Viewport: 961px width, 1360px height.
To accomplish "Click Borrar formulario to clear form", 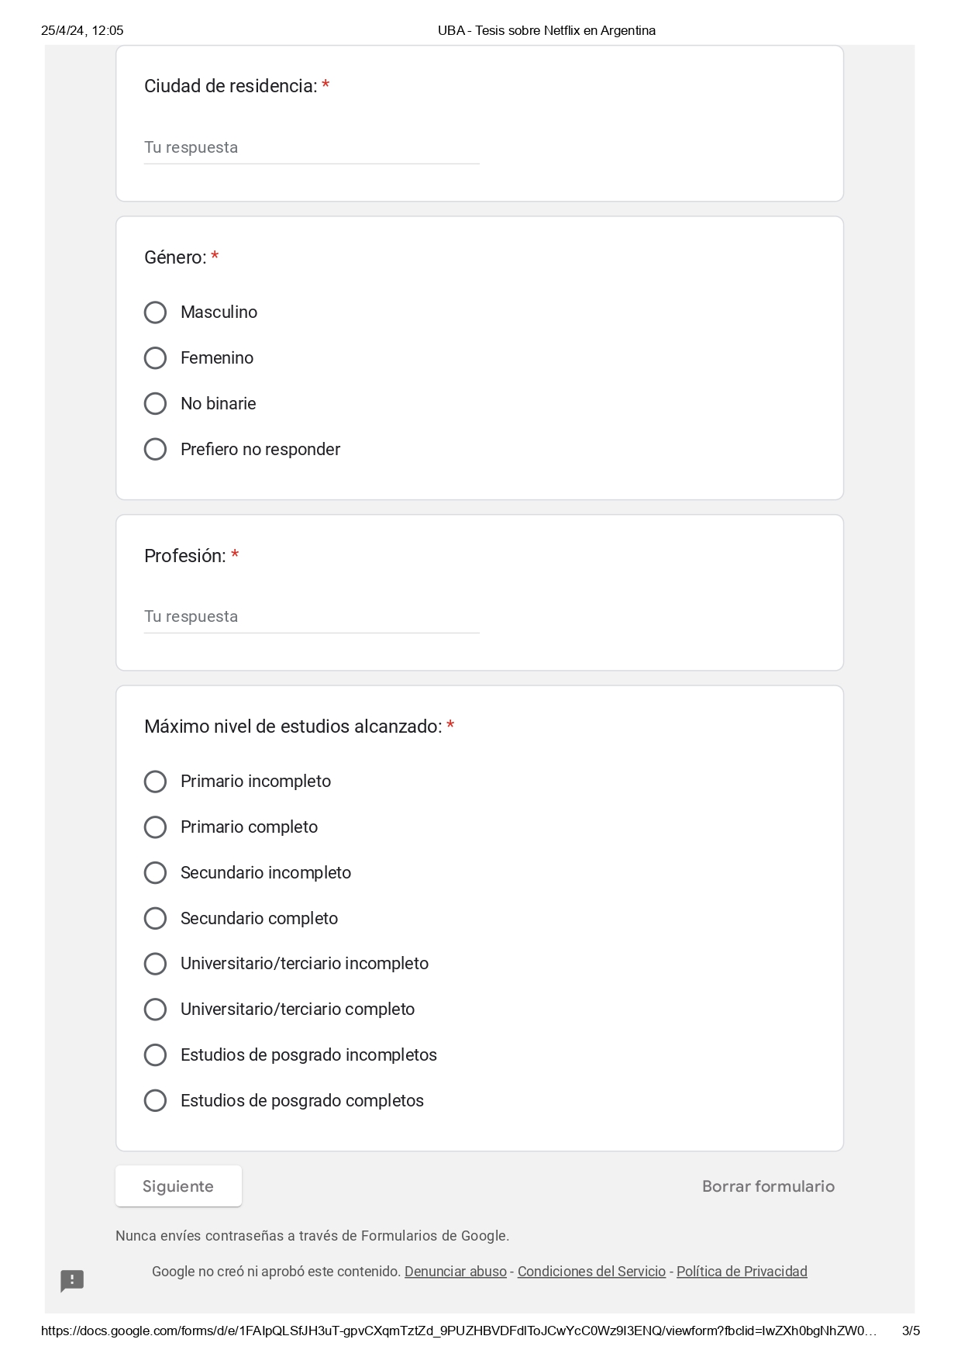I will coord(768,1186).
